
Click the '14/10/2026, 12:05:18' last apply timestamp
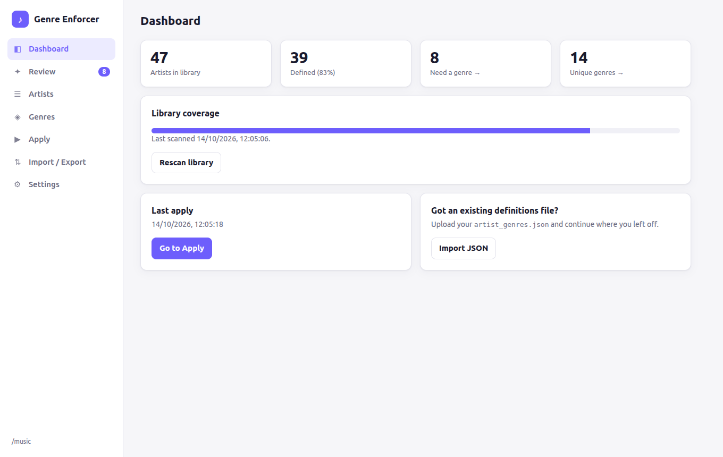coord(187,224)
